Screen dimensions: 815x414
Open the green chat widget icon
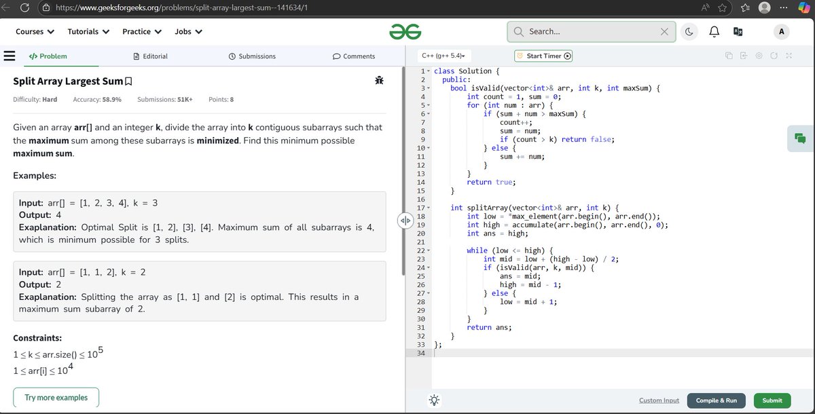click(x=800, y=138)
